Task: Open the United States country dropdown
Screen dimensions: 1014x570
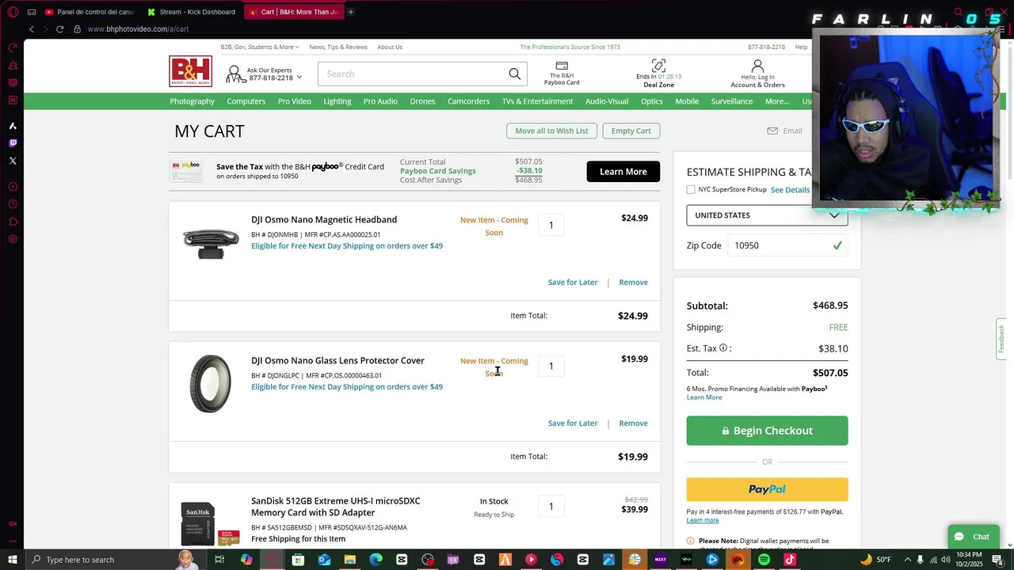Action: click(x=767, y=215)
